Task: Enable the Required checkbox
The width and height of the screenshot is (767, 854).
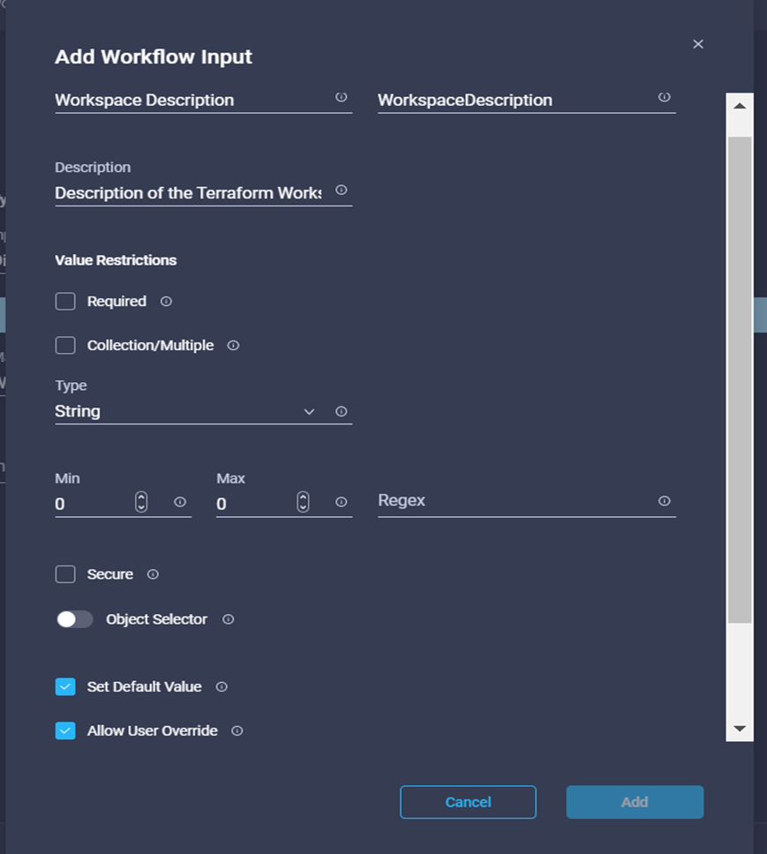Action: point(65,302)
